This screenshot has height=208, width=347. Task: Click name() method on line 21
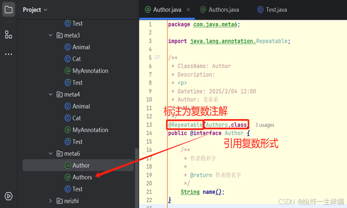pyautogui.click(x=212, y=192)
